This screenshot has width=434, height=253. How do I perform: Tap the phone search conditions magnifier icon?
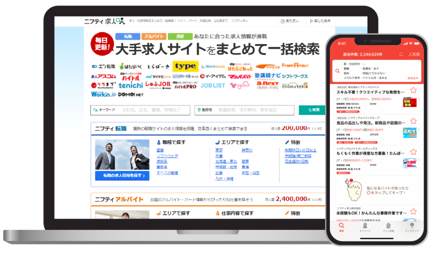(337, 71)
